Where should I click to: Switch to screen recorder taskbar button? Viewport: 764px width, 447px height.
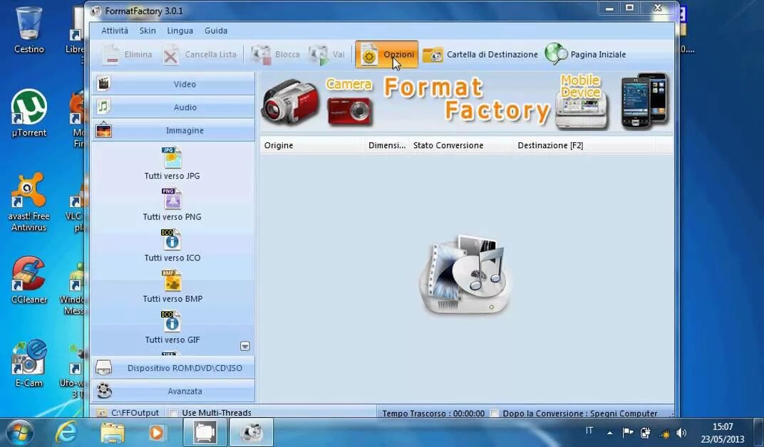click(x=205, y=432)
